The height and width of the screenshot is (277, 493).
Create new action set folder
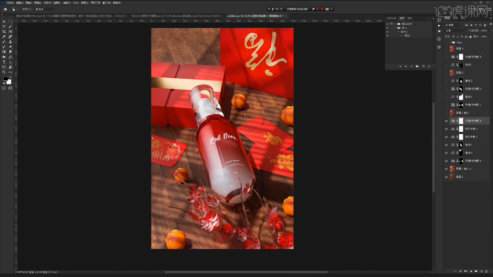[417, 66]
